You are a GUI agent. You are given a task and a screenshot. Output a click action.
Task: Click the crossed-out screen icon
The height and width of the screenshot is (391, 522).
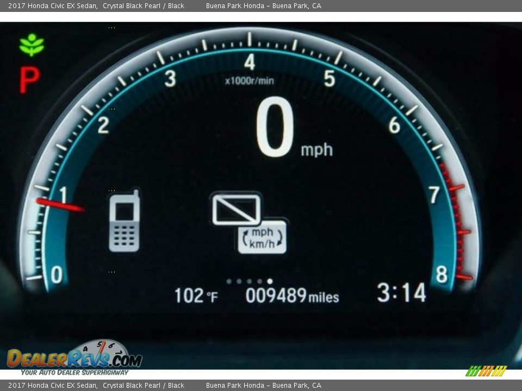point(236,209)
